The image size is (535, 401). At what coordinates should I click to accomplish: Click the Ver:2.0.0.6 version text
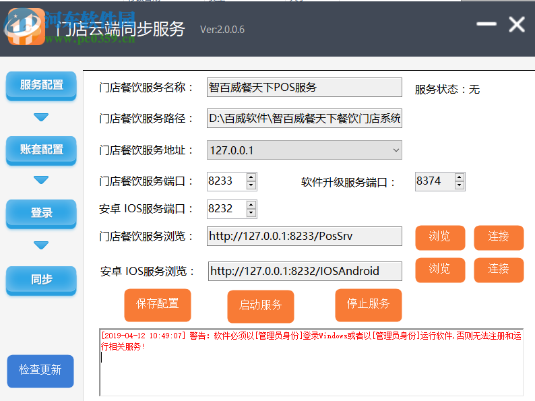(222, 30)
